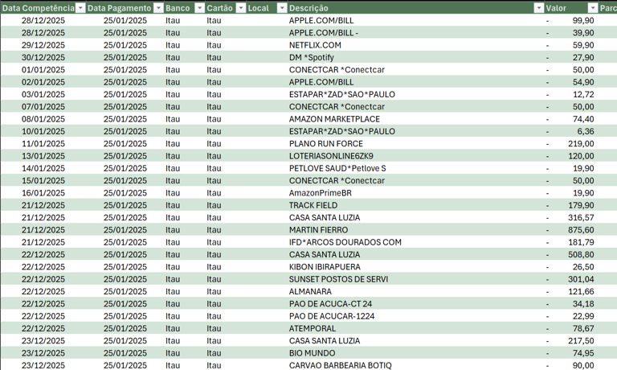Open the Local column filter dropdown
Image resolution: width=617 pixels, height=370 pixels.
click(x=282, y=8)
